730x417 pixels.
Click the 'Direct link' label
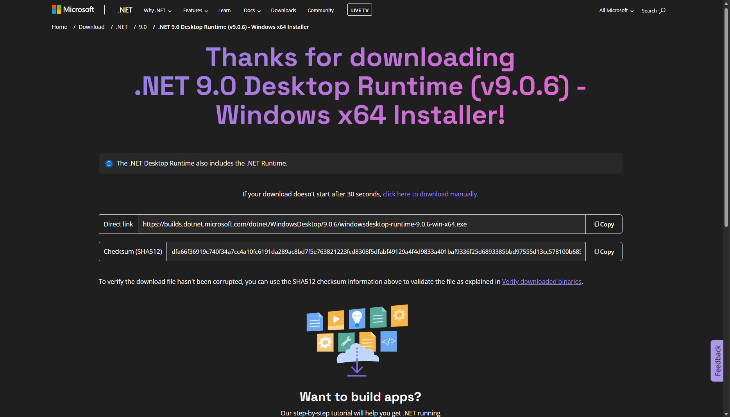pos(118,224)
